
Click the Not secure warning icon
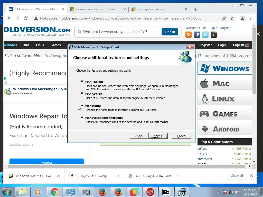point(36,18)
